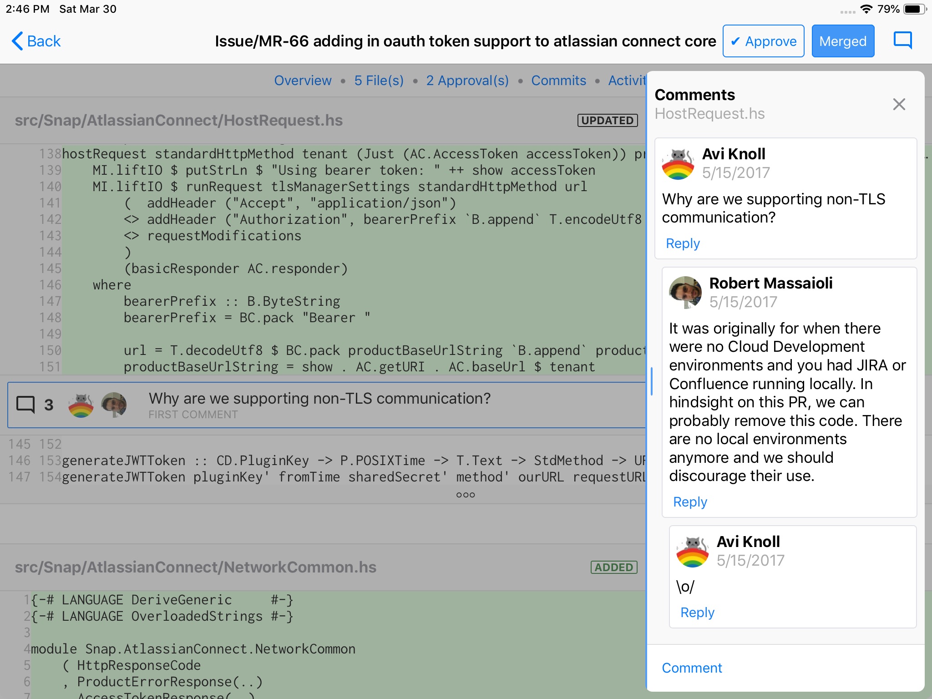Expand the 5 Files section
Image resolution: width=932 pixels, height=699 pixels.
378,81
